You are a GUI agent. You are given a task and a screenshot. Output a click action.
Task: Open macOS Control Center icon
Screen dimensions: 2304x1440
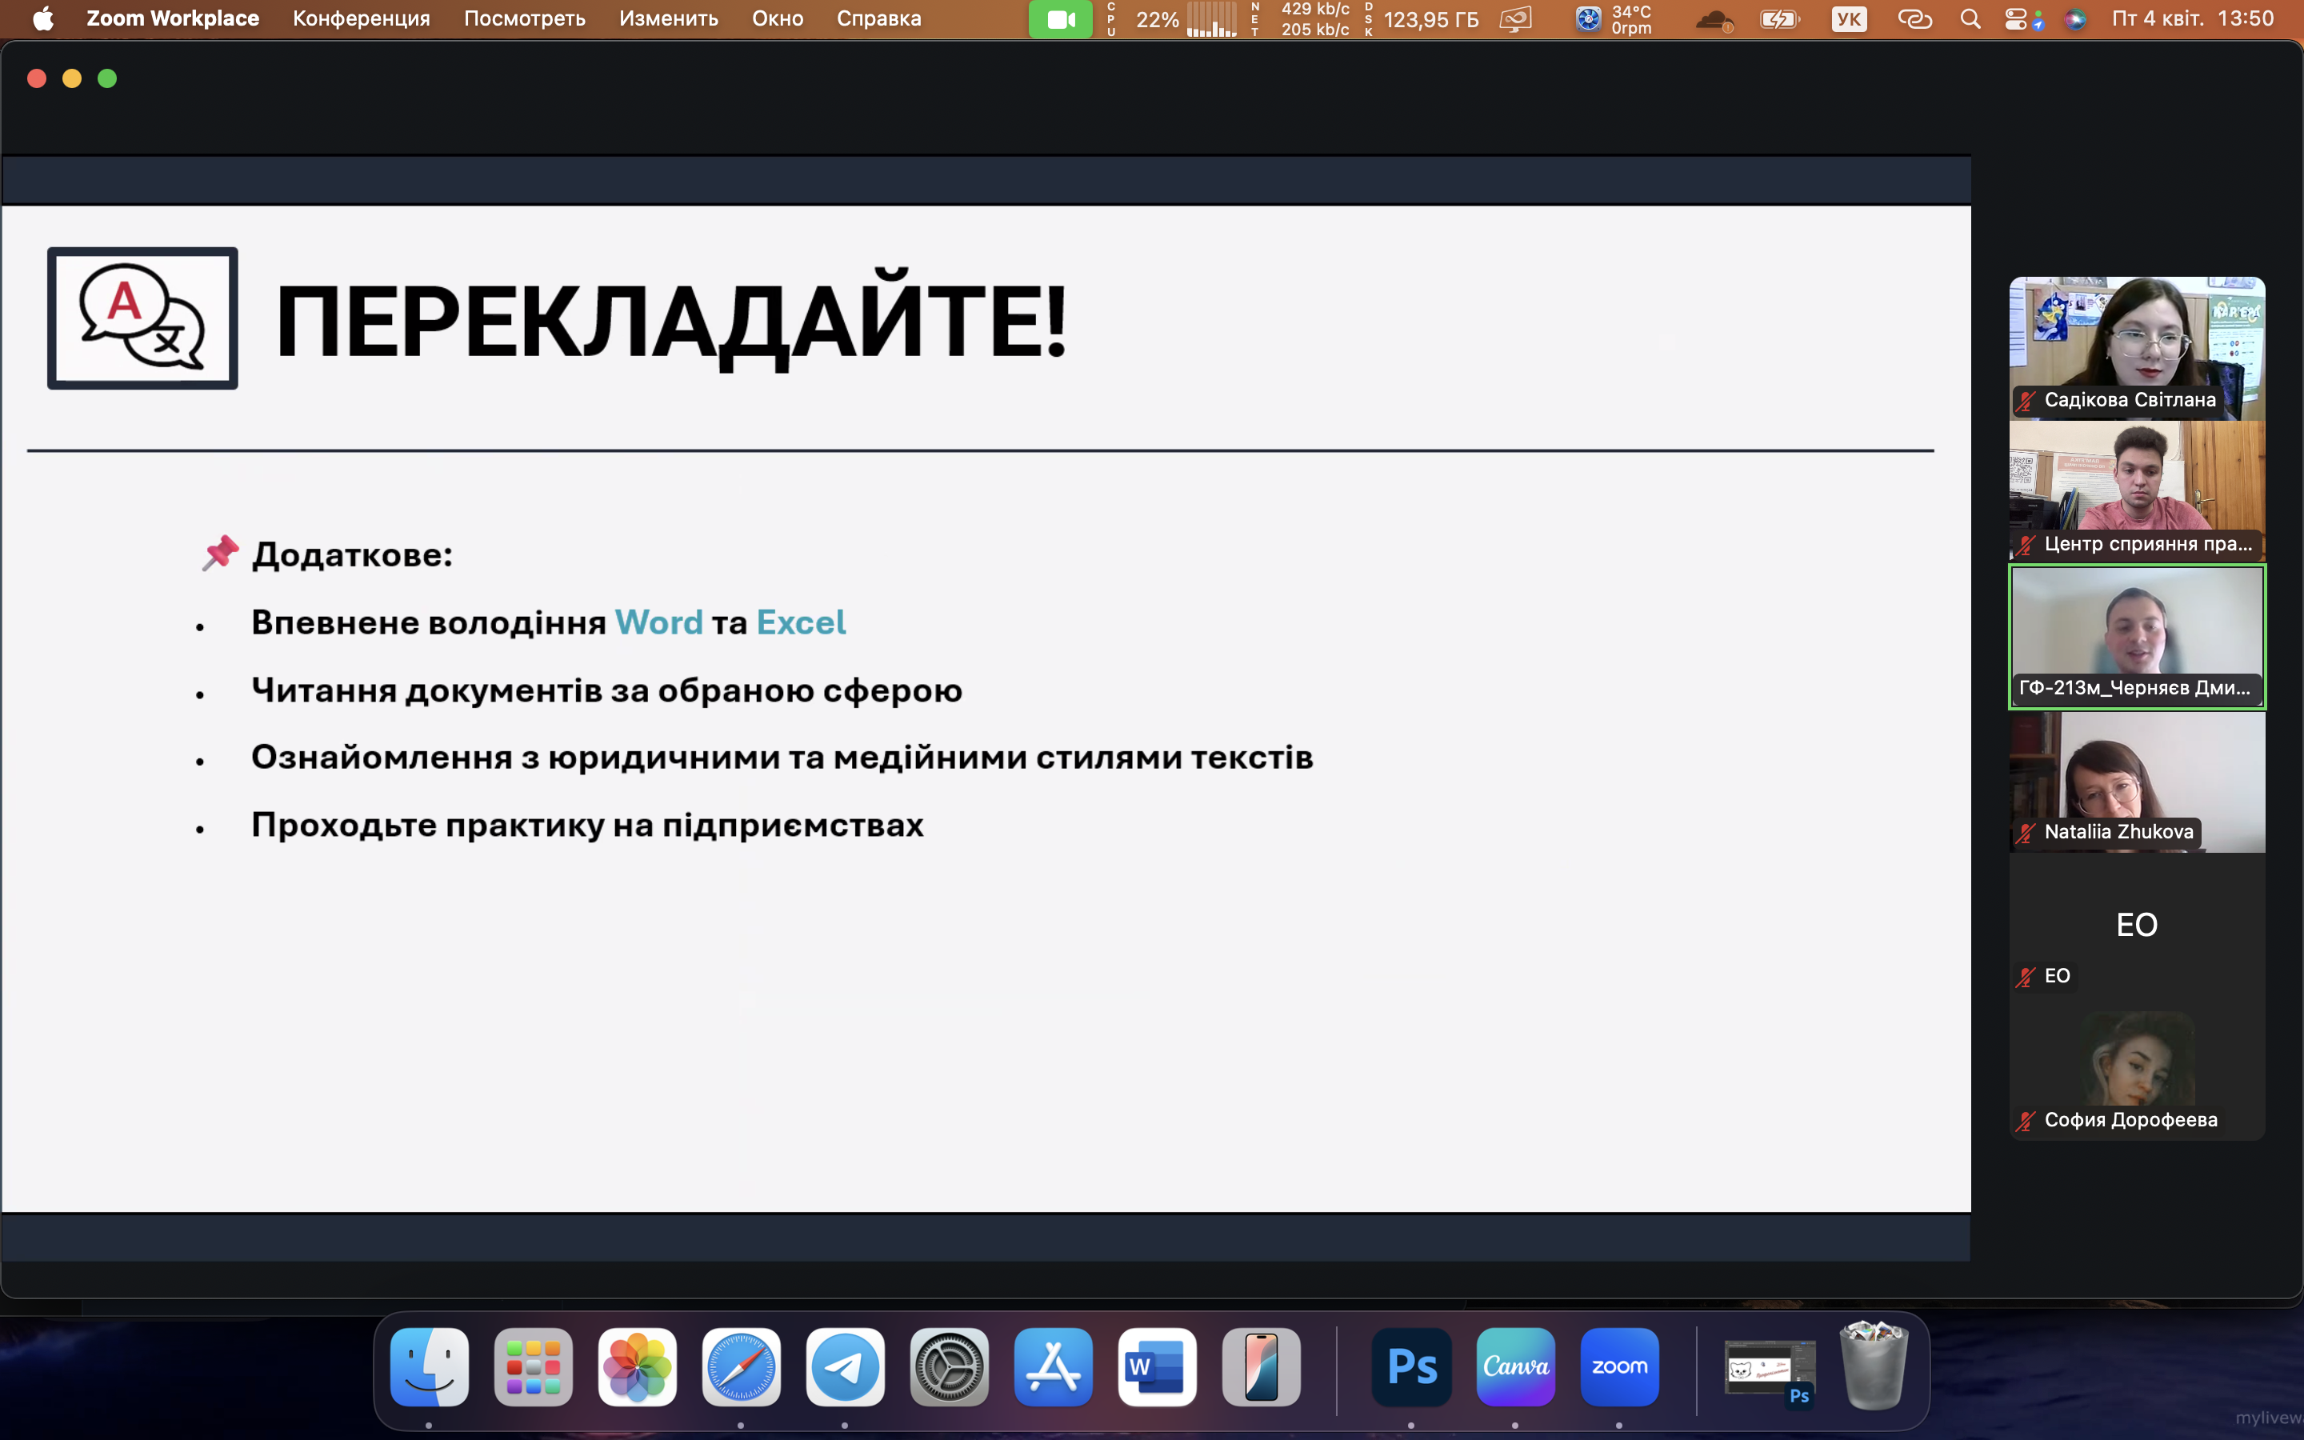tap(2015, 19)
